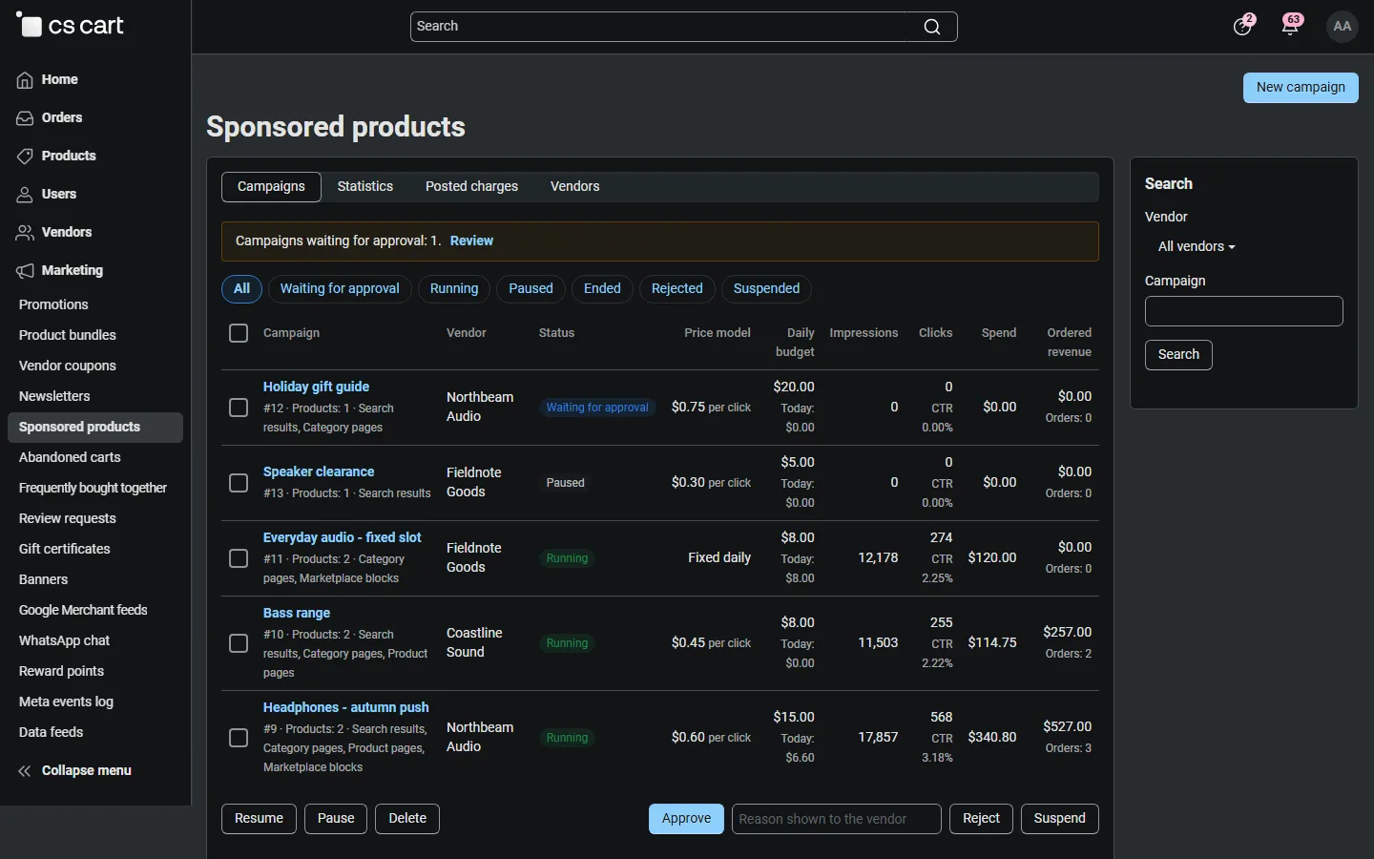Open the Posted charges tab
The height and width of the screenshot is (859, 1374).
coord(471,187)
